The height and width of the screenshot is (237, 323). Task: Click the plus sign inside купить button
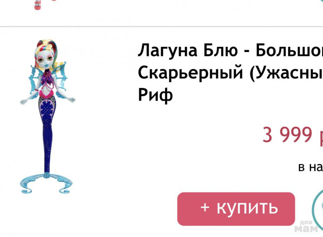click(205, 207)
